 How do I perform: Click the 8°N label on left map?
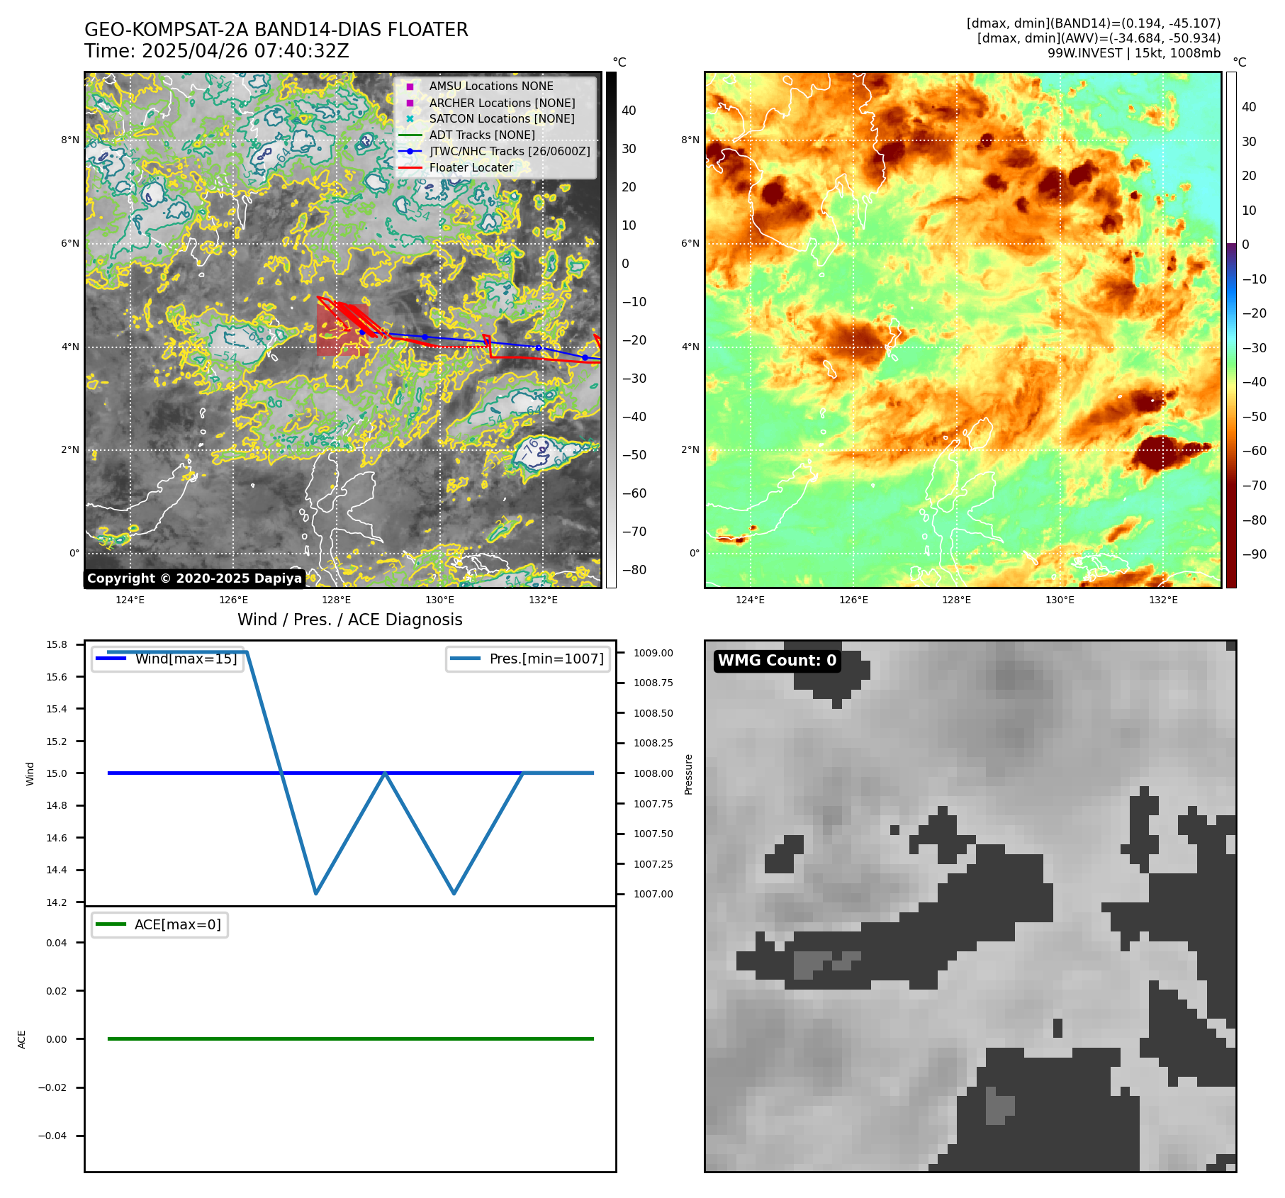(x=70, y=140)
